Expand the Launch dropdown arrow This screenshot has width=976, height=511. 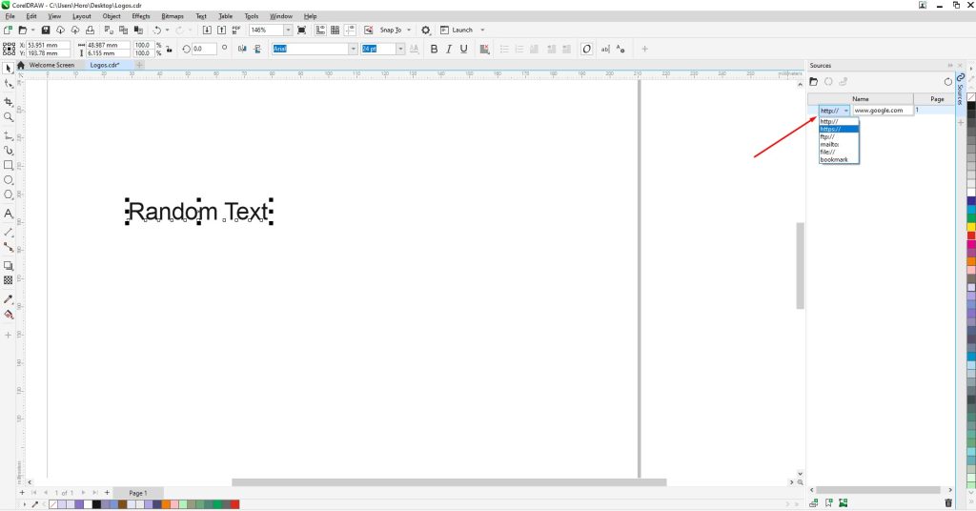pyautogui.click(x=482, y=30)
